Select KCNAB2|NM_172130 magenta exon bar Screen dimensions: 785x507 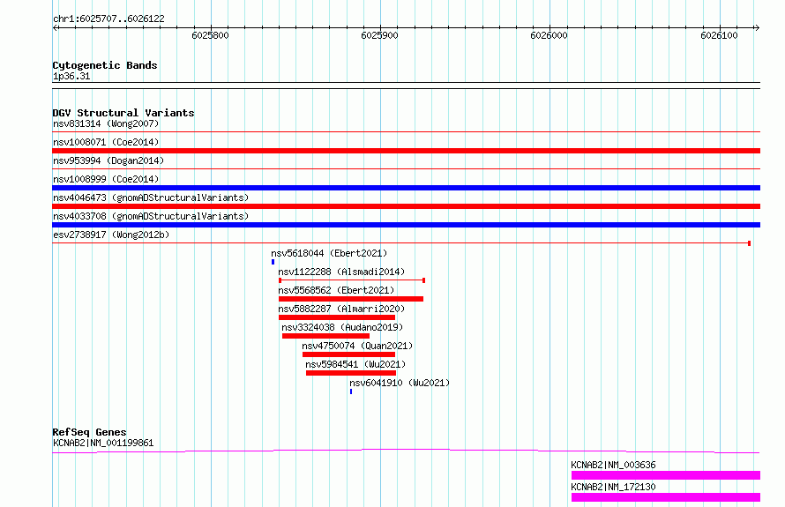point(666,497)
